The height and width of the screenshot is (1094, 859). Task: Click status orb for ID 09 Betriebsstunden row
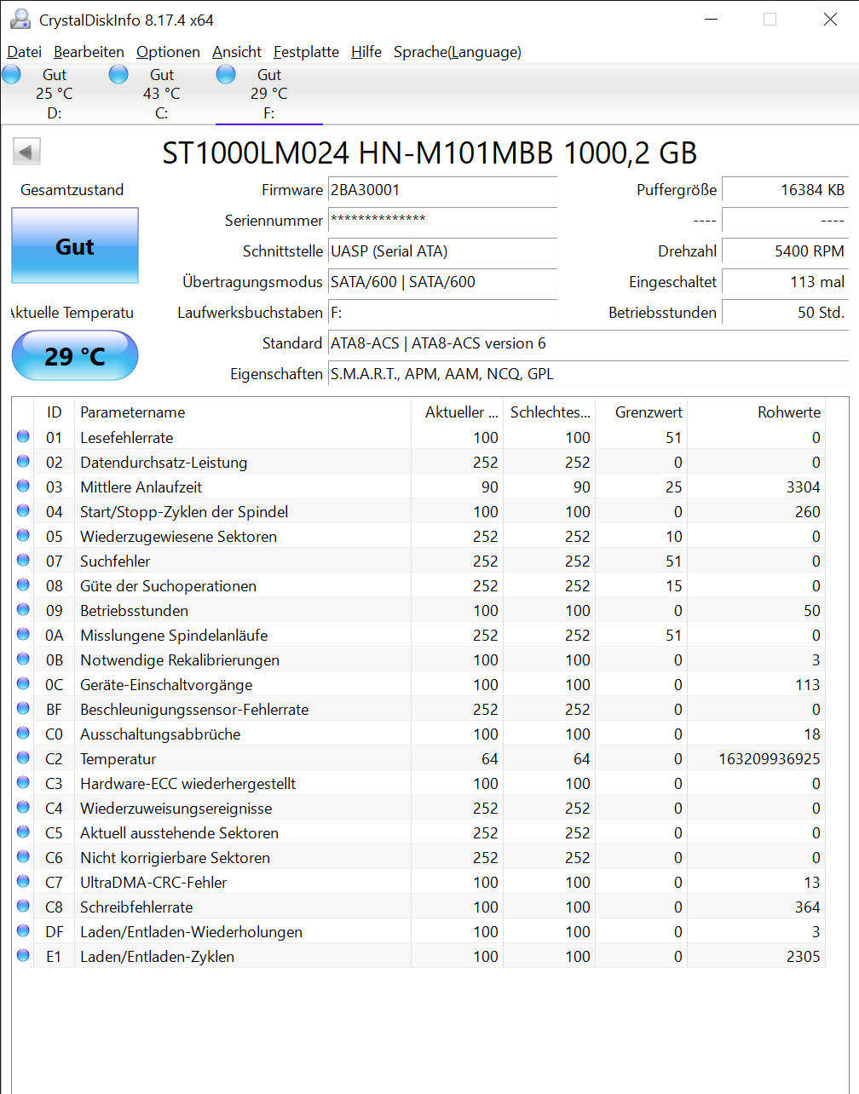pos(23,610)
